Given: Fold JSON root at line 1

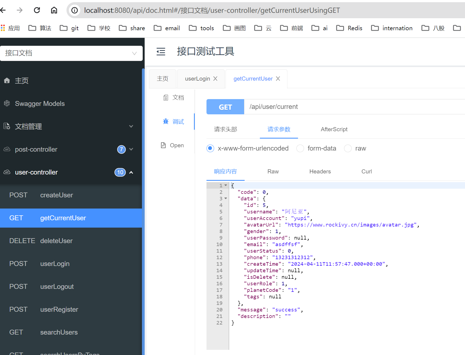Looking at the screenshot, I should click(226, 185).
